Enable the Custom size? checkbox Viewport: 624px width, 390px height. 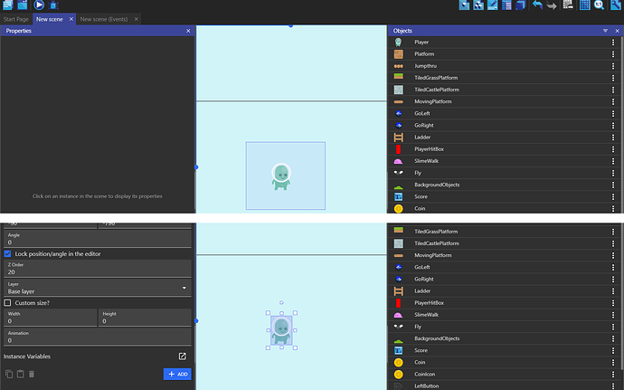[x=7, y=303]
